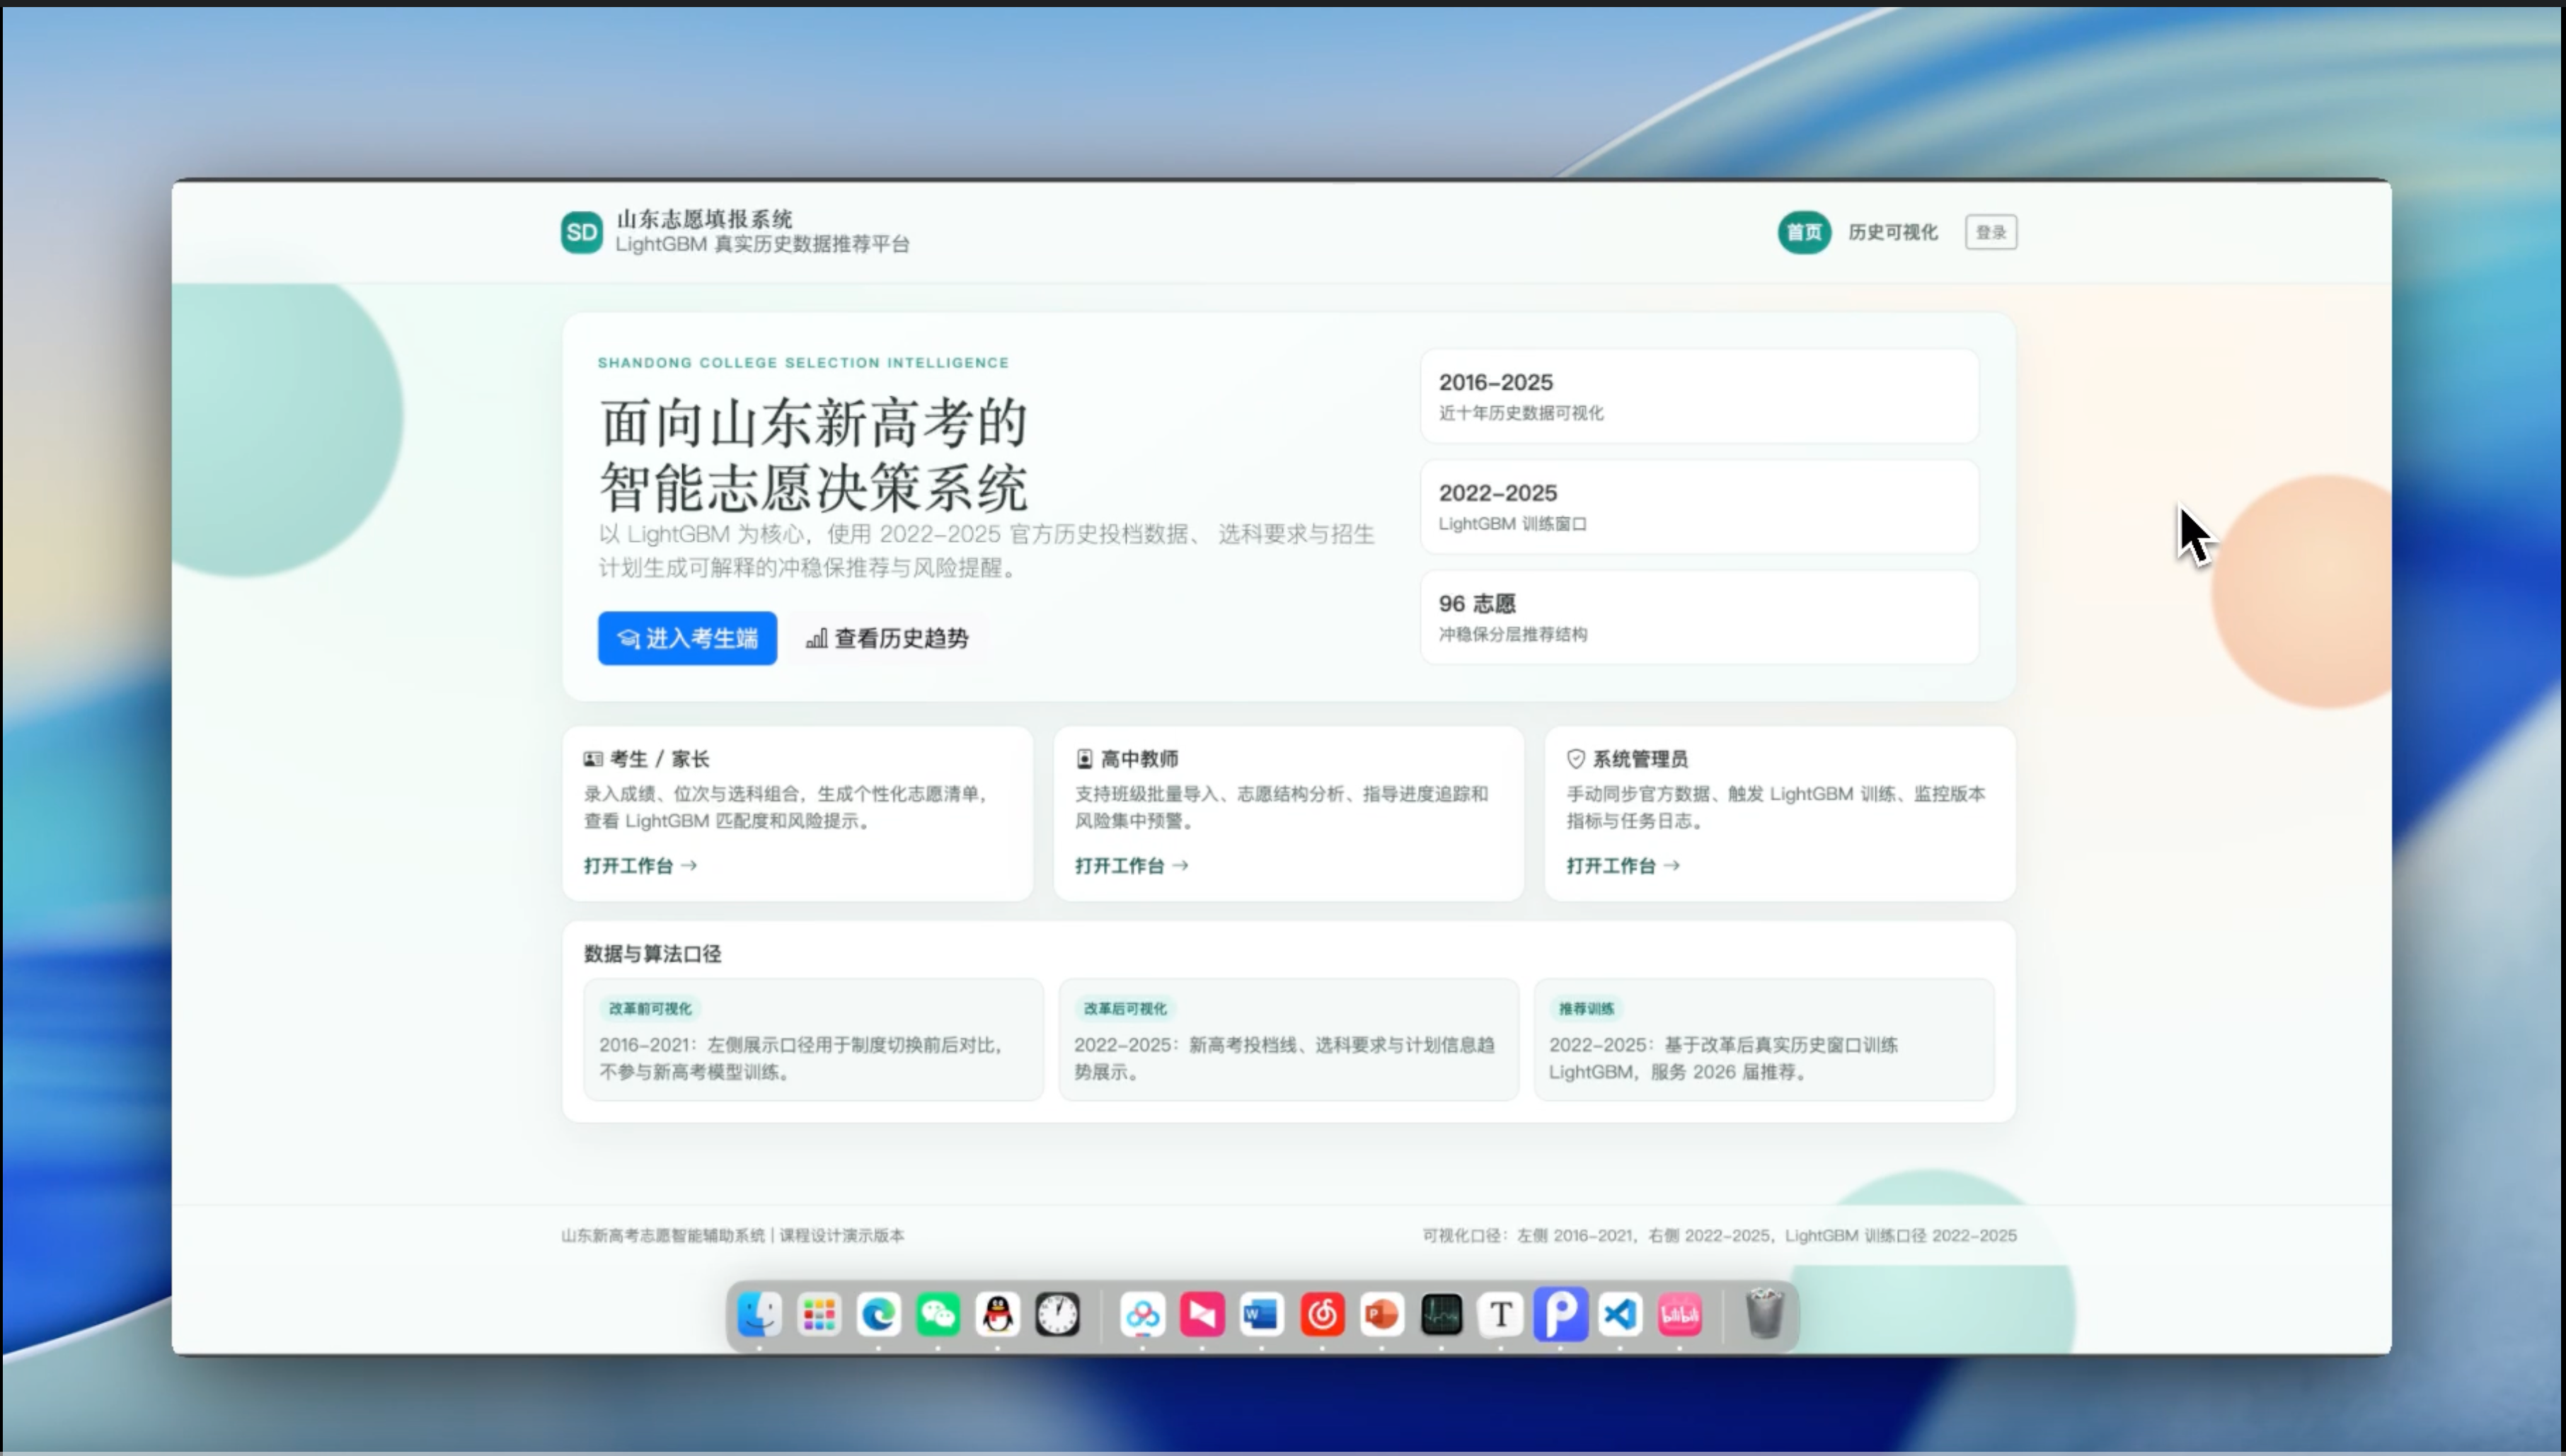Image resolution: width=2566 pixels, height=1456 pixels.
Task: Click the 登录 login button
Action: (1990, 232)
